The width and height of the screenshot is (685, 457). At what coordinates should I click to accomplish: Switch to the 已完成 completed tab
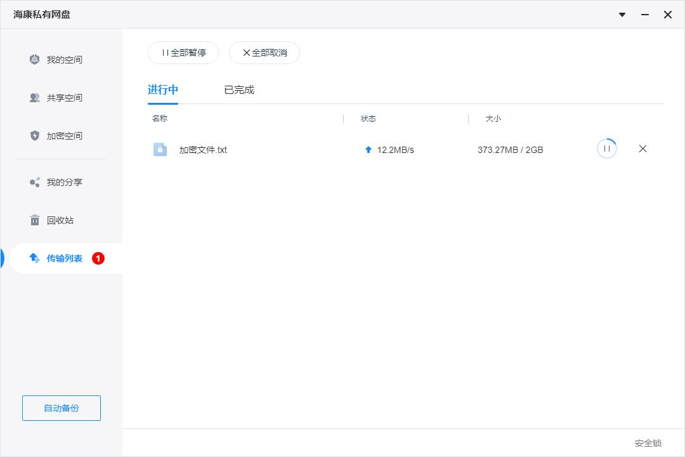(x=240, y=89)
